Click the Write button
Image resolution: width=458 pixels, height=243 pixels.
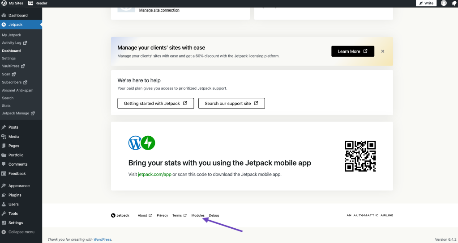coord(426,3)
